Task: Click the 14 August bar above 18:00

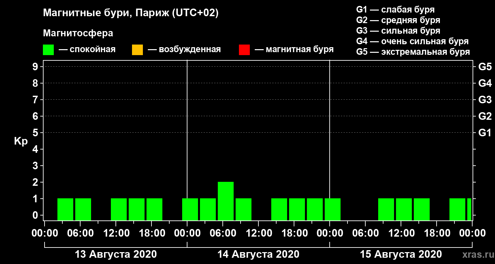Action: coord(297,209)
